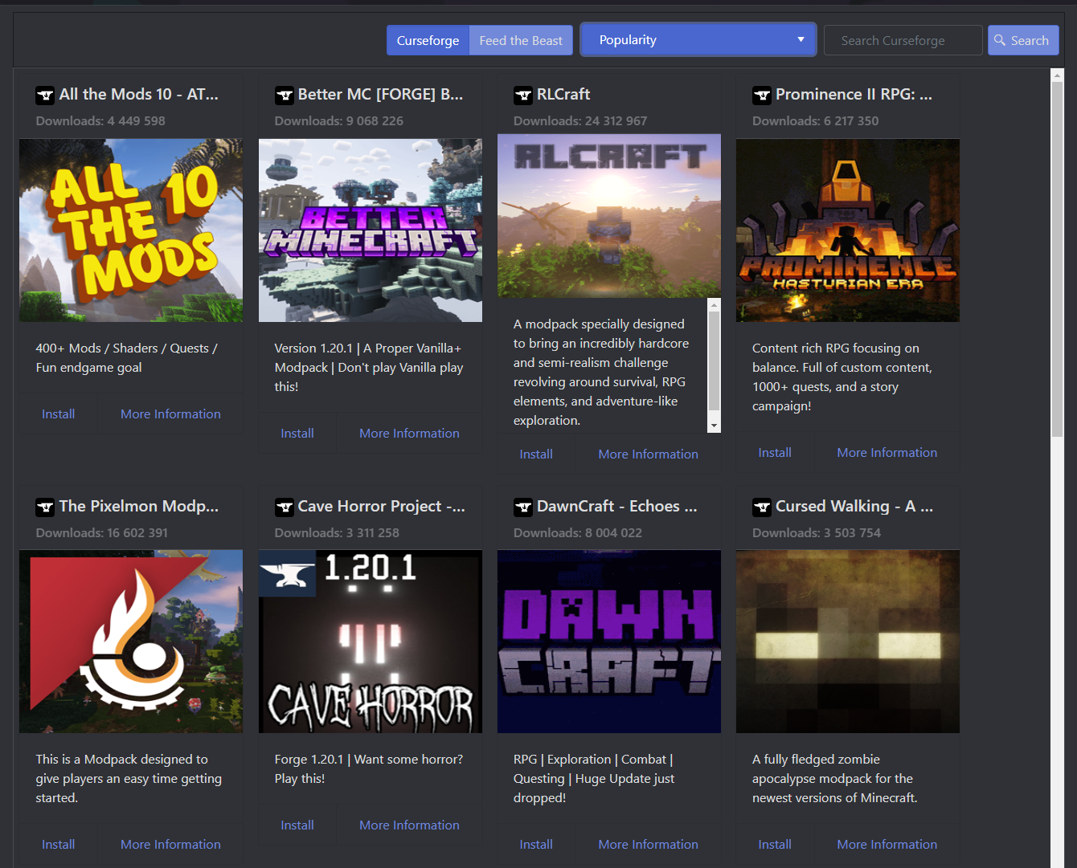Click 'Downloads: 16 602 391' text
The image size is (1077, 868).
(102, 533)
